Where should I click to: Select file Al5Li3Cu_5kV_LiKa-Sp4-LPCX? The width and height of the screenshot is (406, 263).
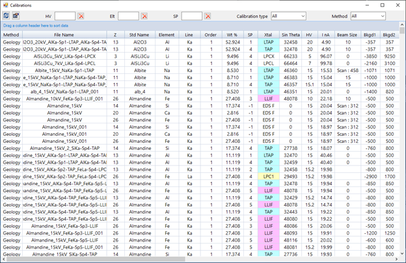[x=64, y=56]
